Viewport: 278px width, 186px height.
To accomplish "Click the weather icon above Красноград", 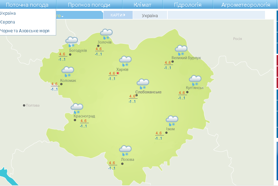I will pyautogui.click(x=77, y=108).
